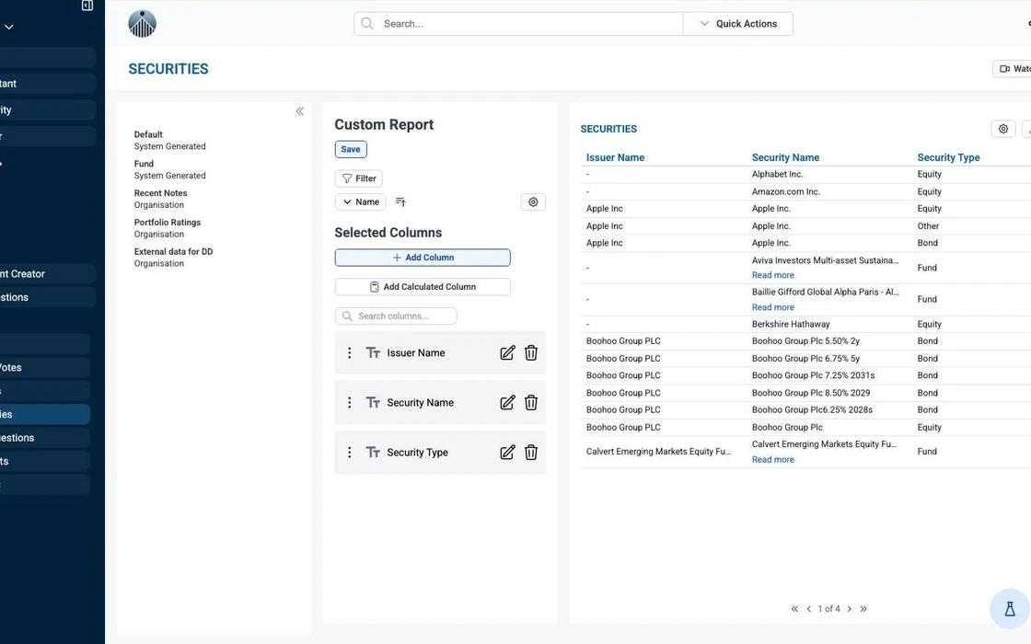Delete the Issuer Name column

[x=531, y=353]
